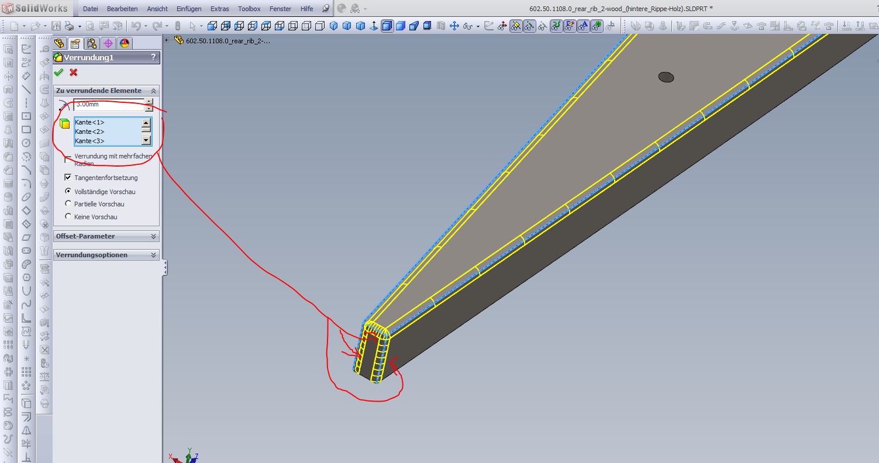This screenshot has height=463, width=879.
Task: Select Kante<3> in the edge list
Action: click(89, 141)
